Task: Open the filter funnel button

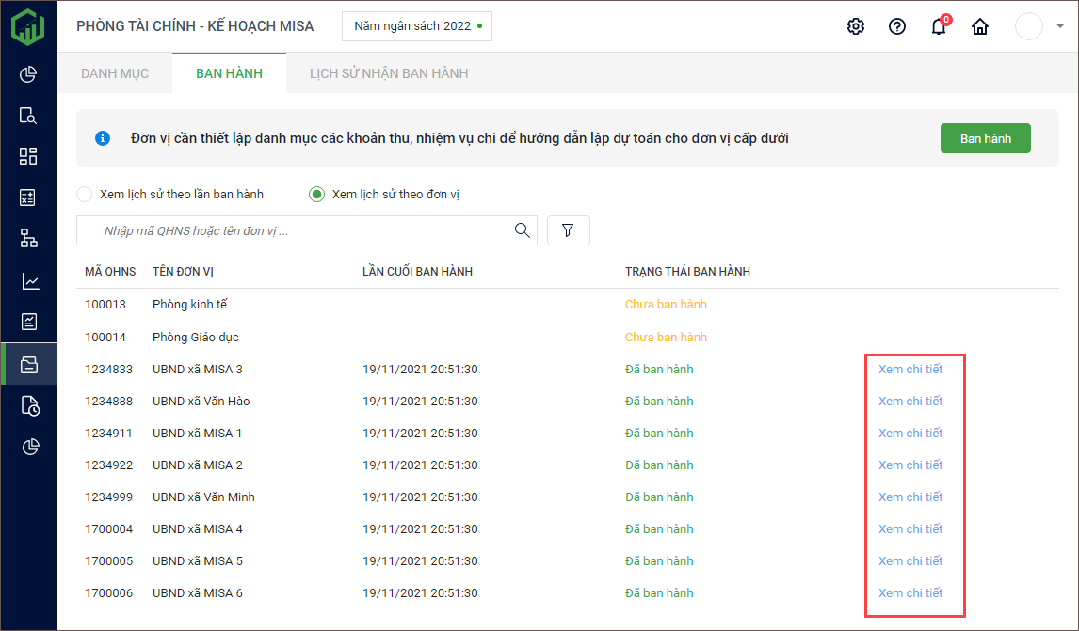Action: [x=569, y=230]
